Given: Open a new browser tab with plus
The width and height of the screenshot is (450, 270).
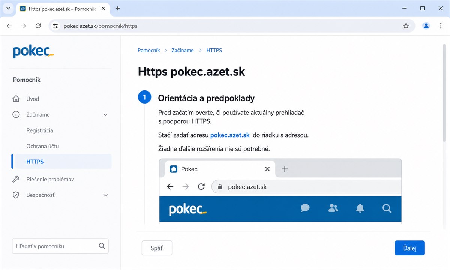Looking at the screenshot, I should click(117, 8).
